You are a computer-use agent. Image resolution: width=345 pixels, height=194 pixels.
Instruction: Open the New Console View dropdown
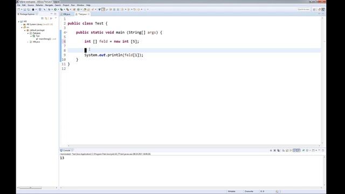316,150
